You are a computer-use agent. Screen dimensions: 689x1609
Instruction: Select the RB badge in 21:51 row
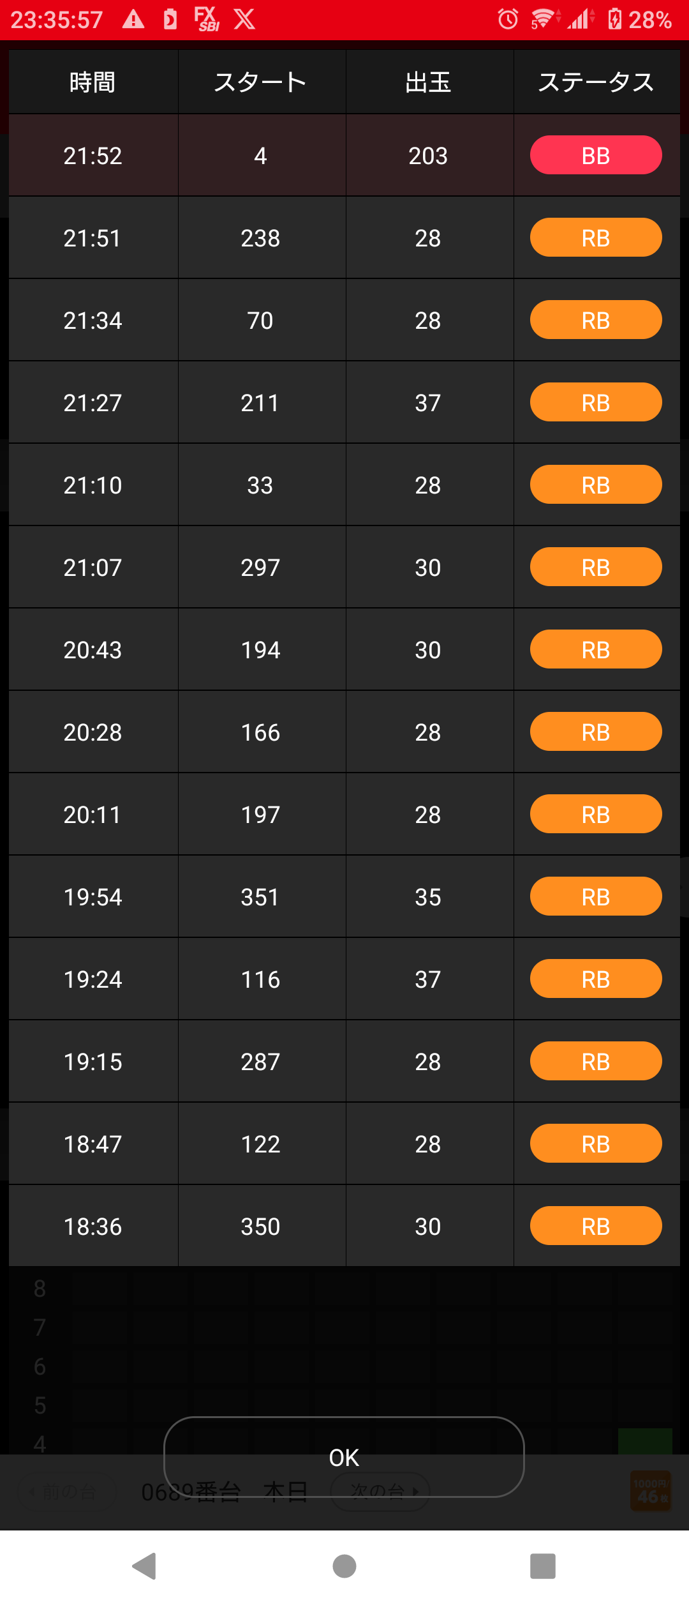tap(596, 238)
